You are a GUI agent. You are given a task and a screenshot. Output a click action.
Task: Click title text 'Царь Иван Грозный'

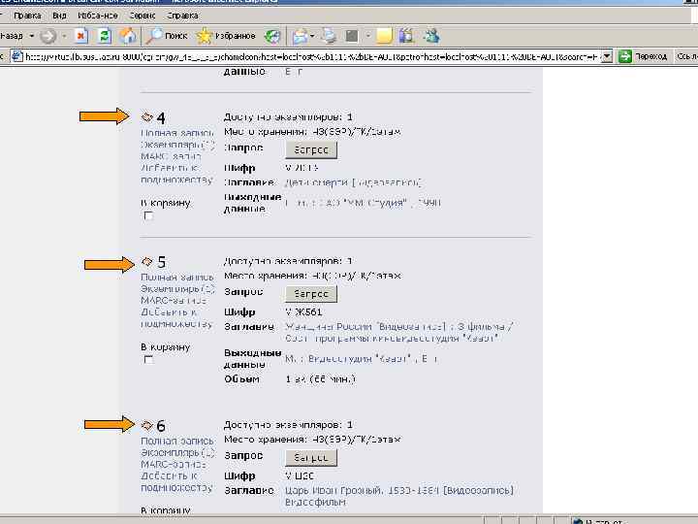click(333, 491)
